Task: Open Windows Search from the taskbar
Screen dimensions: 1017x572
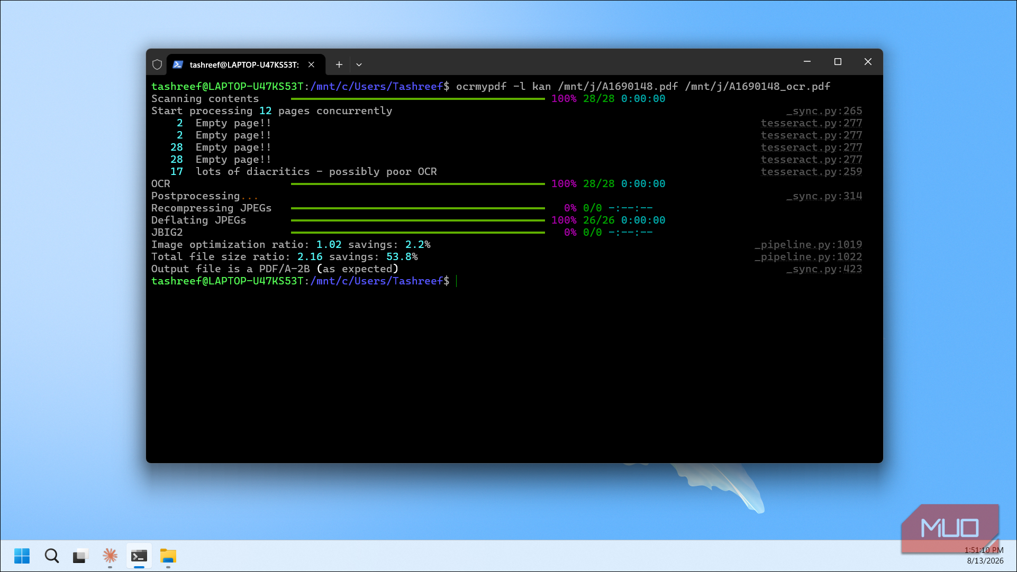Action: point(52,556)
